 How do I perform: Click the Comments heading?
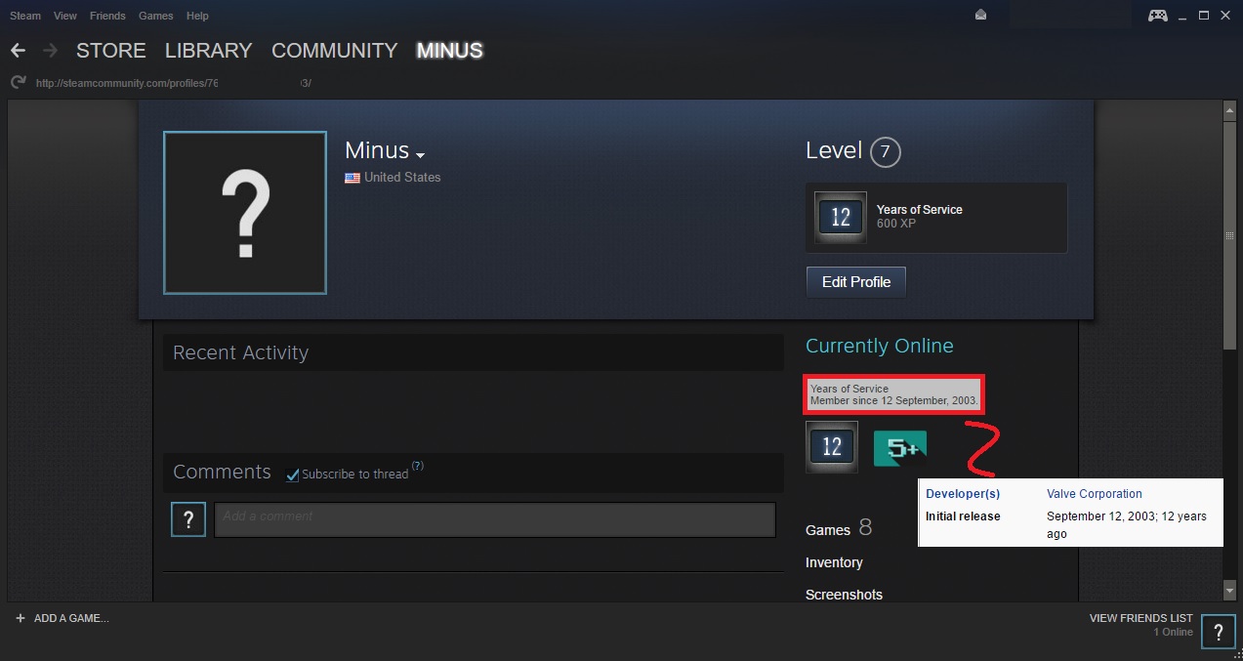point(222,473)
